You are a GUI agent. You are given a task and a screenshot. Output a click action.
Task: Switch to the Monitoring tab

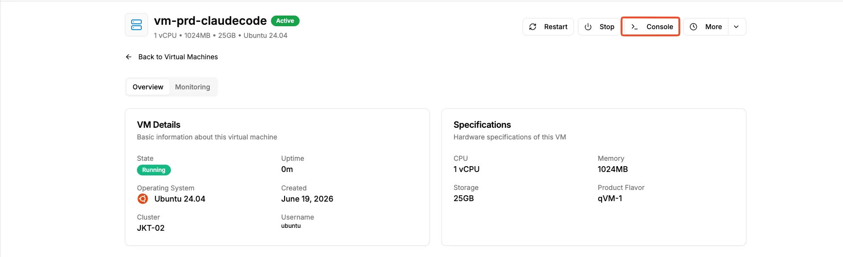pos(192,87)
